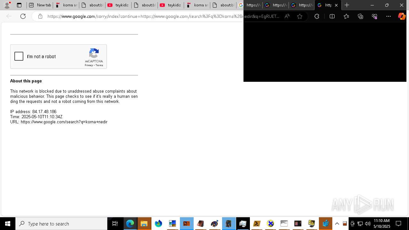Open Settings and more menu

click(x=389, y=16)
